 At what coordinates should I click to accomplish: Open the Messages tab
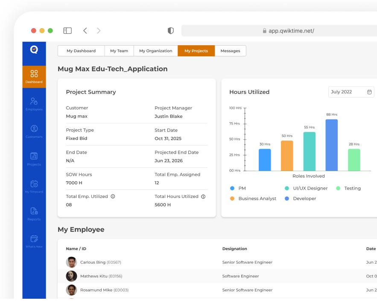(x=230, y=51)
